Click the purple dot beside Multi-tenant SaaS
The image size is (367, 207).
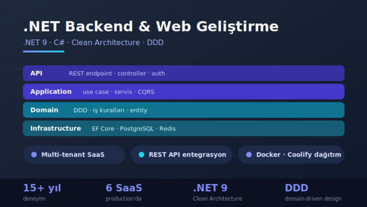34,154
